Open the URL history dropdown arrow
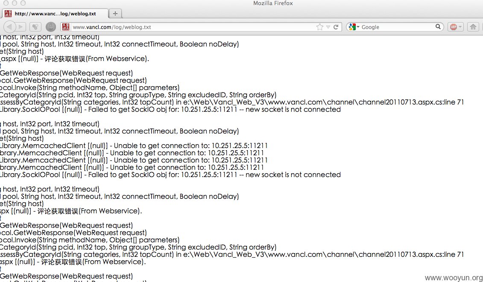This screenshot has width=483, height=282. (x=328, y=27)
